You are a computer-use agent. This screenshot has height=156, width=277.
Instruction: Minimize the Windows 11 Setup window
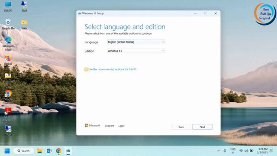click(x=195, y=13)
